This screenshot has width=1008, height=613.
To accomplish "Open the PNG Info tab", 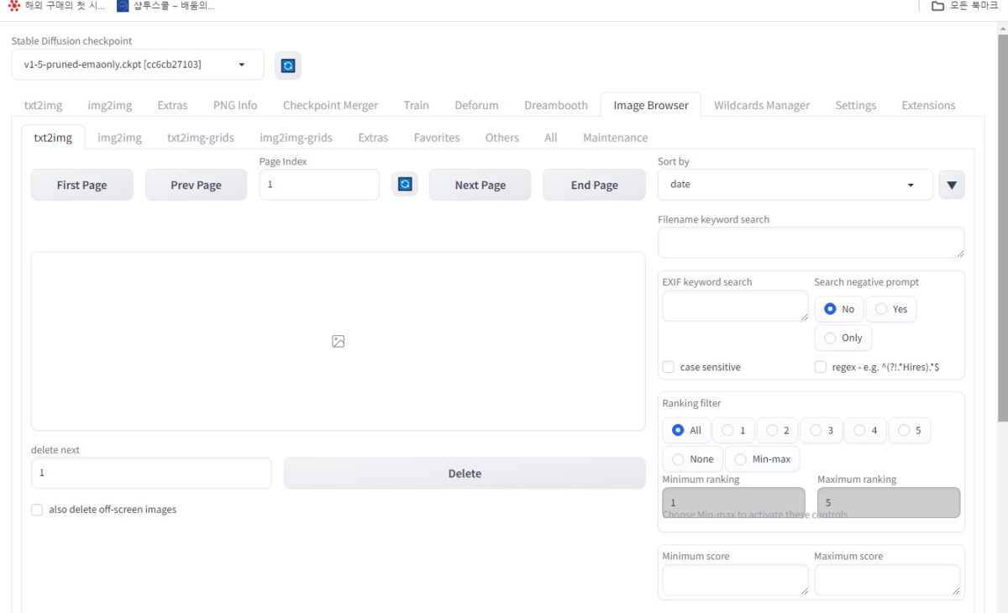I will tap(235, 105).
